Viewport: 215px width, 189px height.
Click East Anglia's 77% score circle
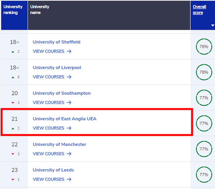pos(204,123)
